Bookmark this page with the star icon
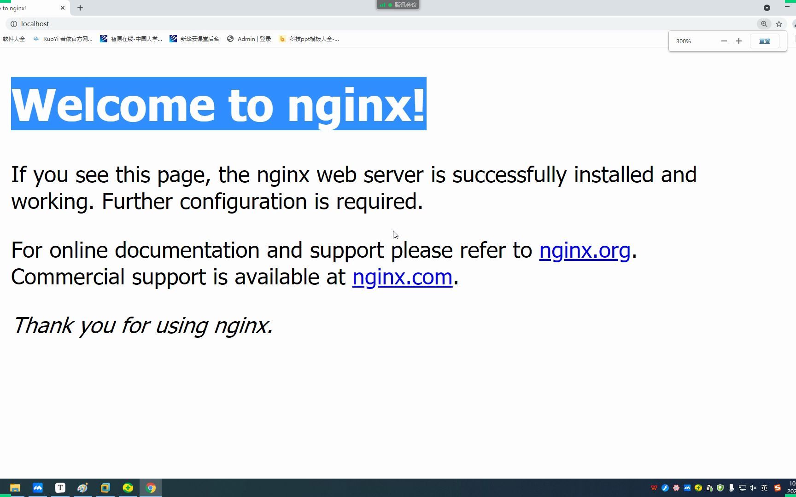 [x=779, y=24]
